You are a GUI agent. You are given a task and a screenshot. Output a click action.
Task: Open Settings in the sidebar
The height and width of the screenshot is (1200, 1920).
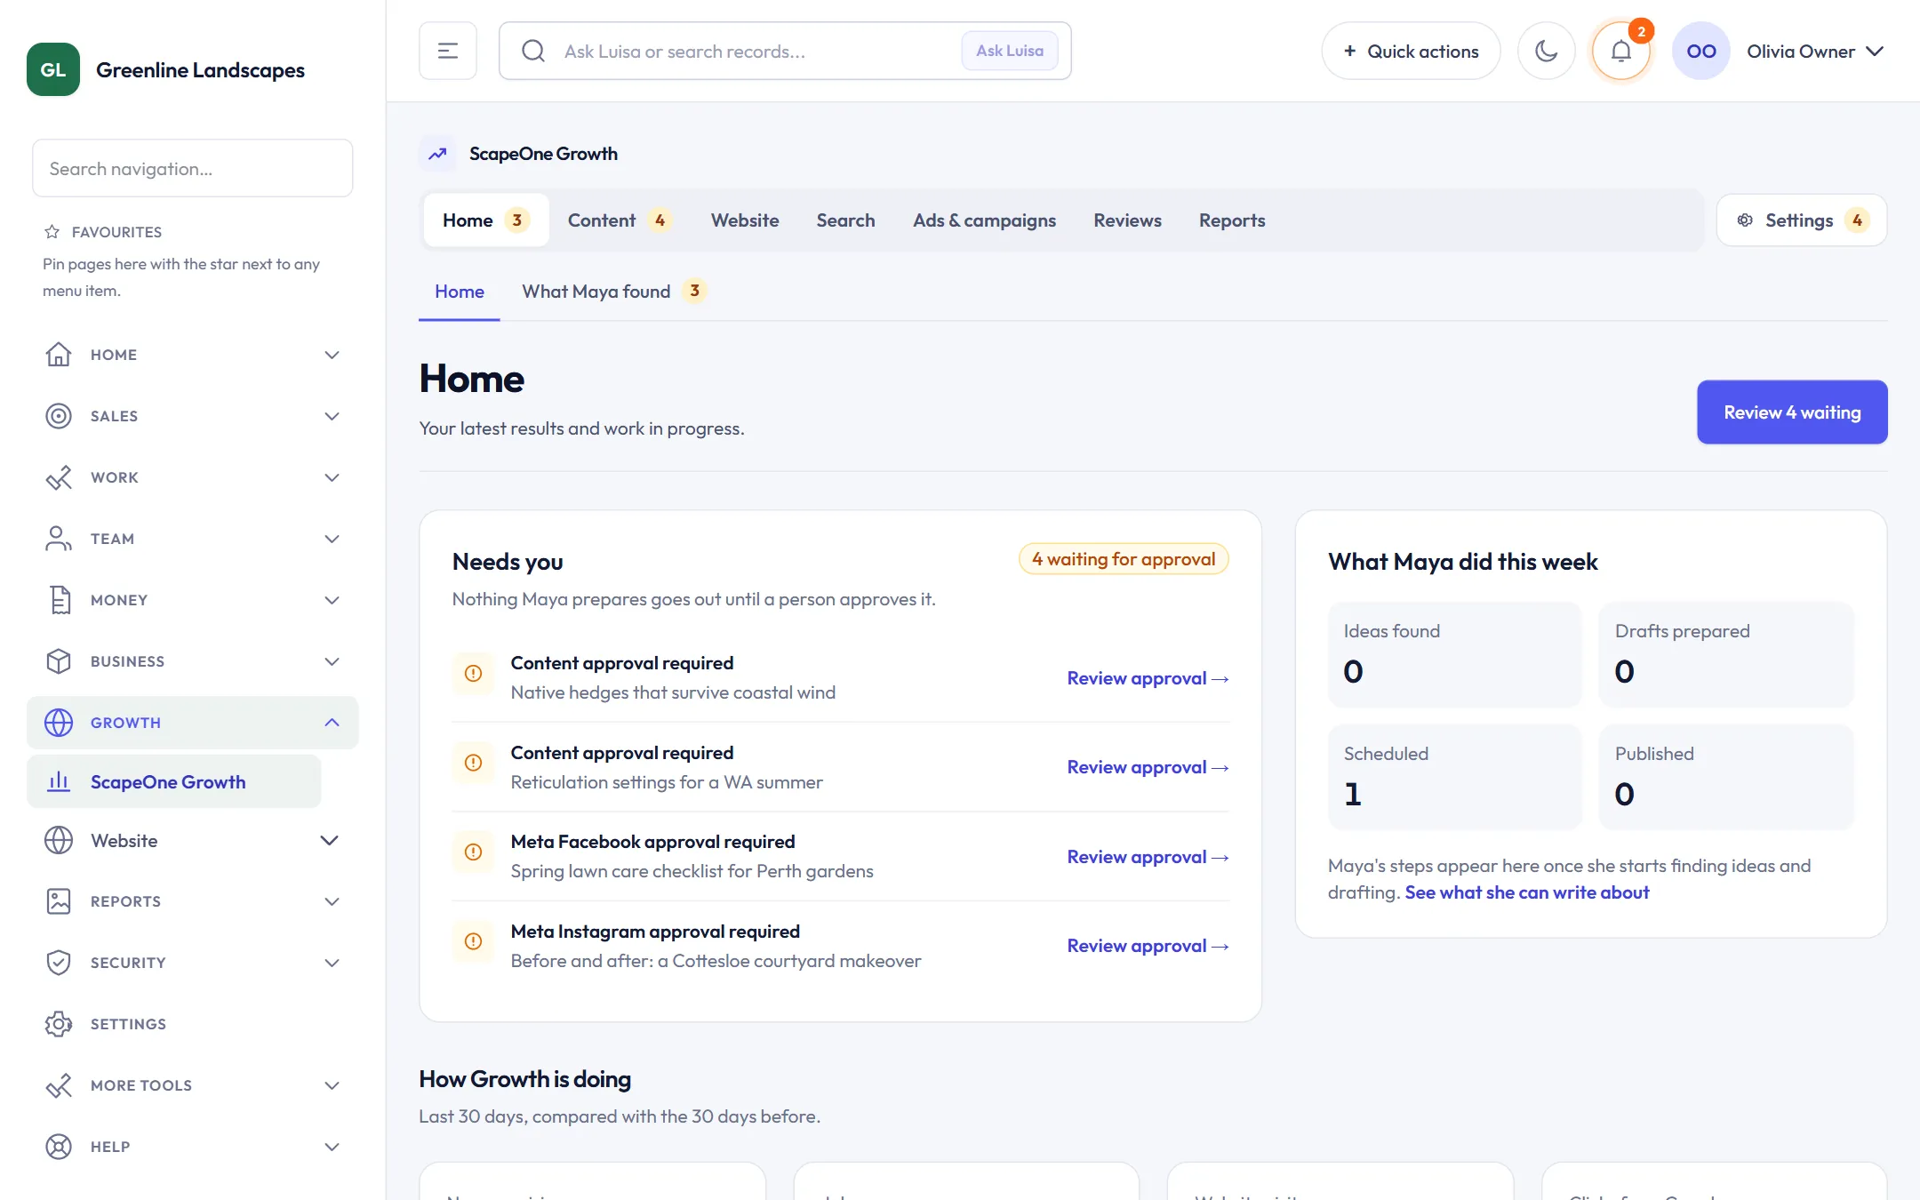(192, 1024)
